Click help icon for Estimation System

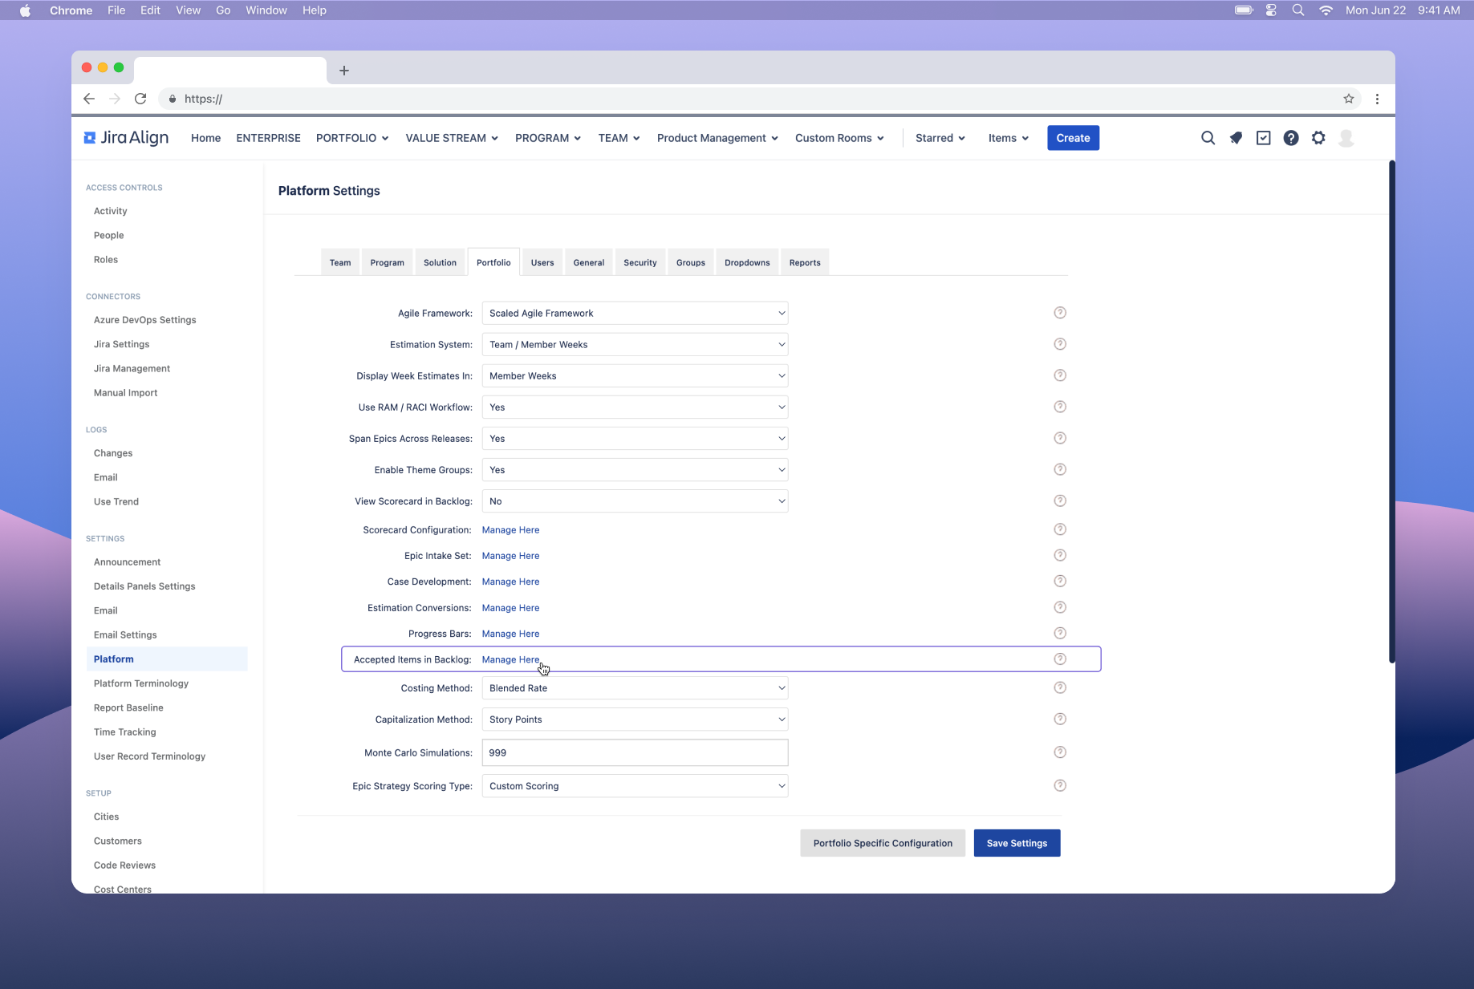pos(1060,344)
